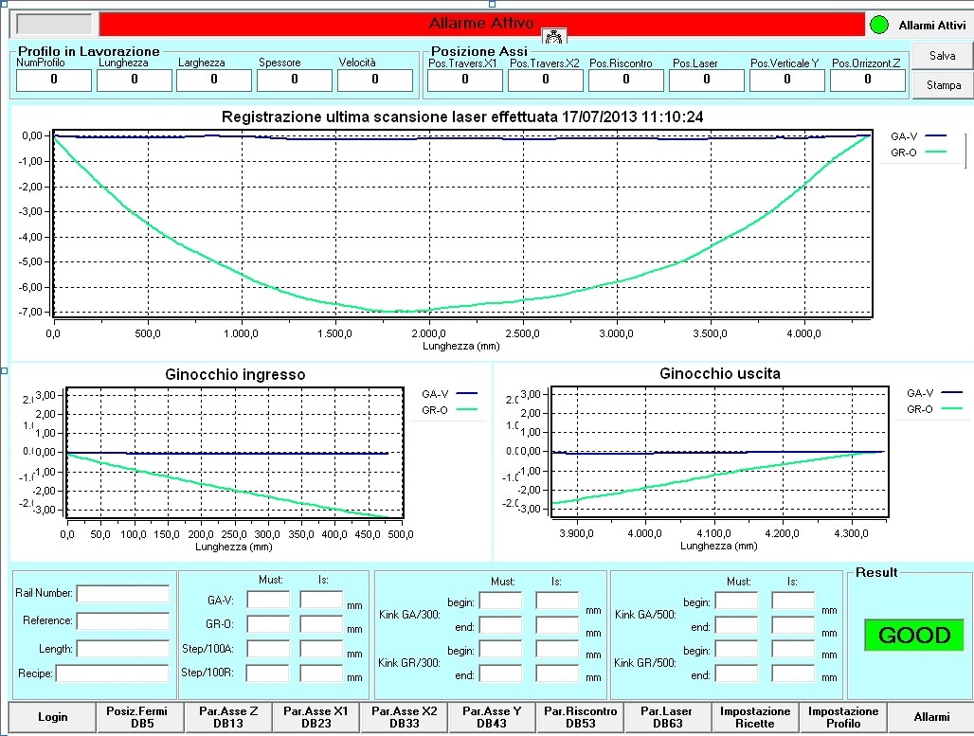
Task: Click the GA-V Must field
Action: point(268,600)
